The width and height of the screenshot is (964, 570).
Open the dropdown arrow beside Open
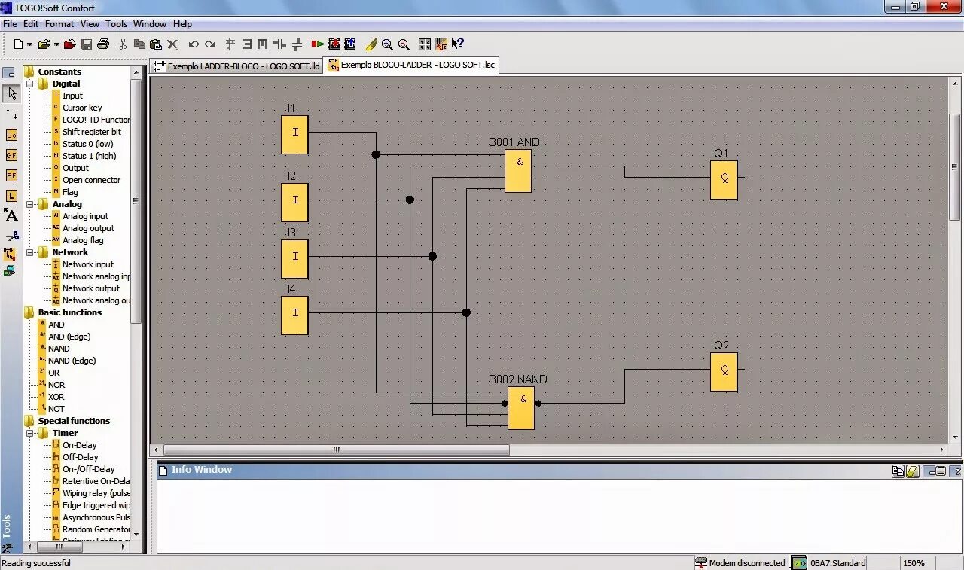[56, 44]
